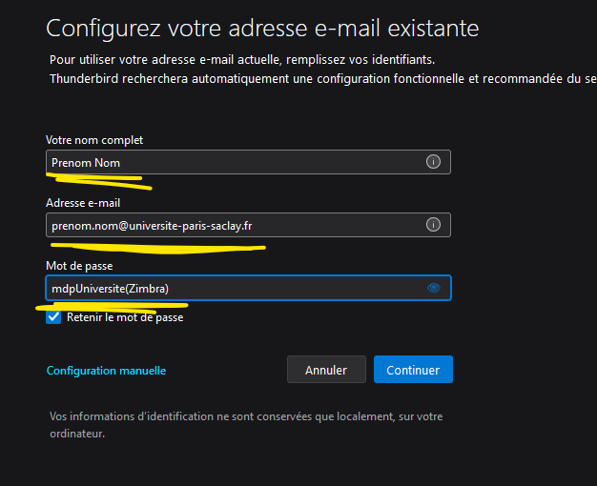Screen dimensions: 597x486
Task: Click the 'Retenir le mot de passe' label text
Action: 125,317
